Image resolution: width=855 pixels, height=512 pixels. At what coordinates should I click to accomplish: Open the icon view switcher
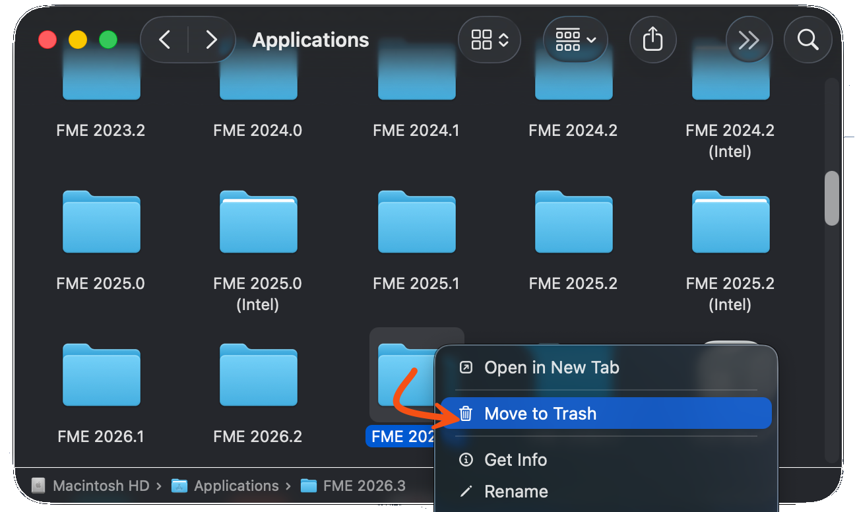tap(489, 40)
